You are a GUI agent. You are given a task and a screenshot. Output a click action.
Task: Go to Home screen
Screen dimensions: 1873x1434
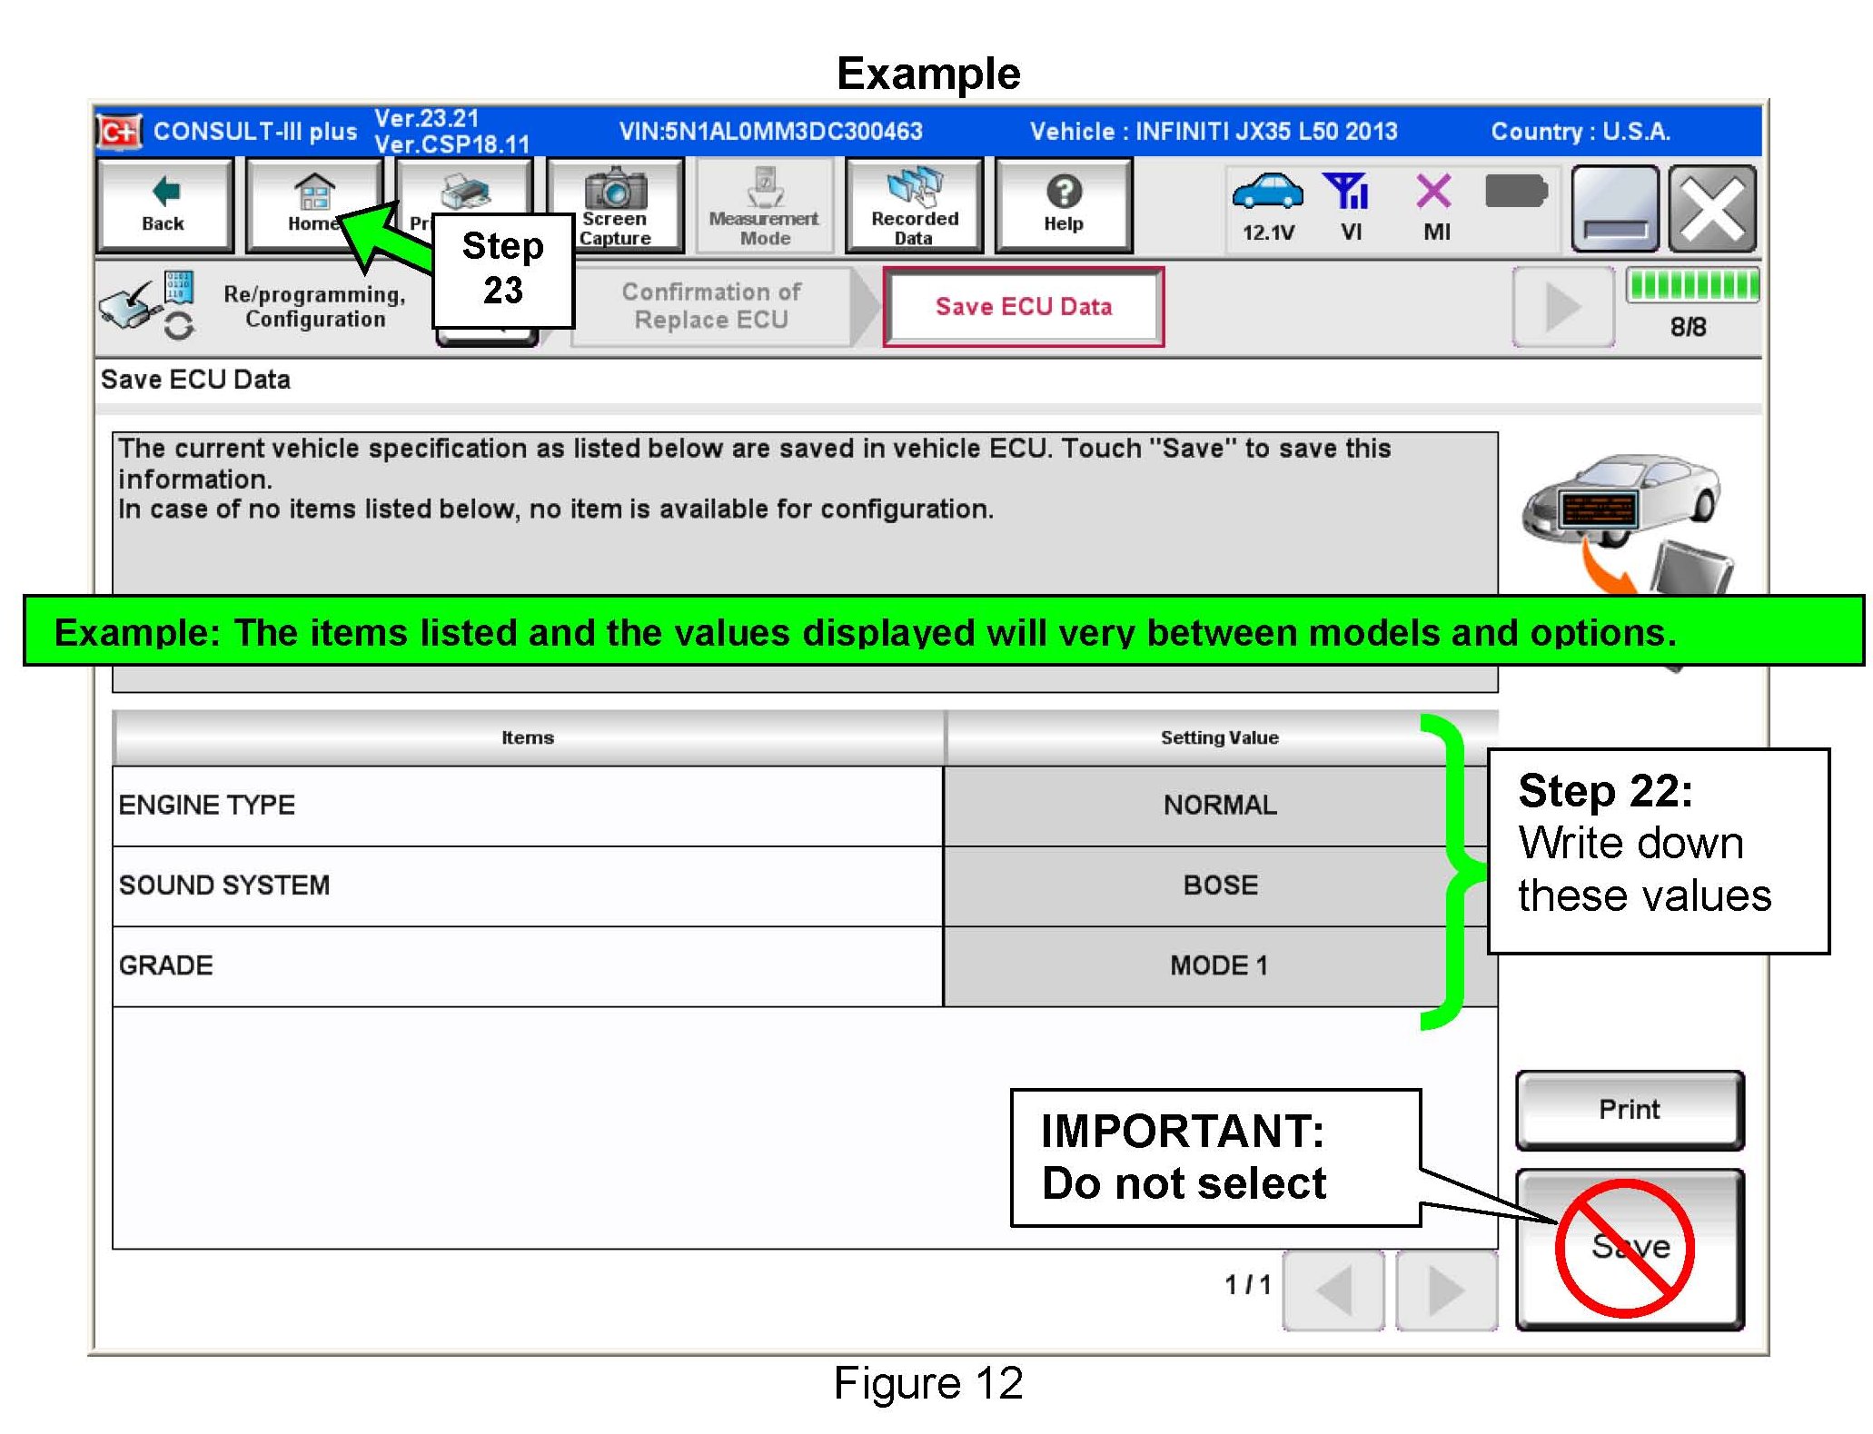[x=313, y=204]
